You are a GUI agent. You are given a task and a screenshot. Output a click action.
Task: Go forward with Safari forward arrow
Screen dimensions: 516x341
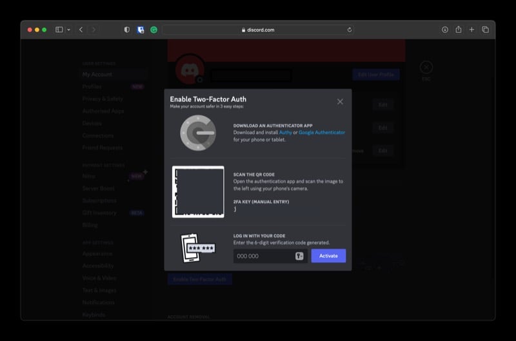click(x=94, y=30)
